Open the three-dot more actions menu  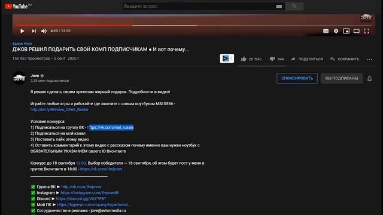pyautogui.click(x=370, y=59)
